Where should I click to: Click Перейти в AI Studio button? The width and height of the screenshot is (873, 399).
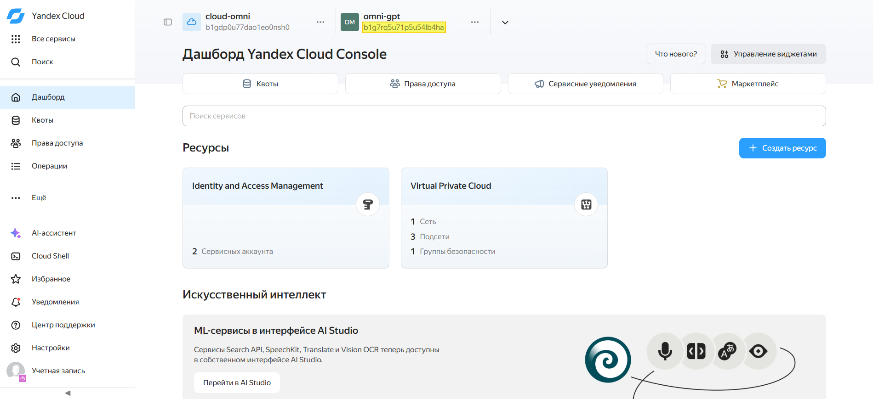click(237, 383)
